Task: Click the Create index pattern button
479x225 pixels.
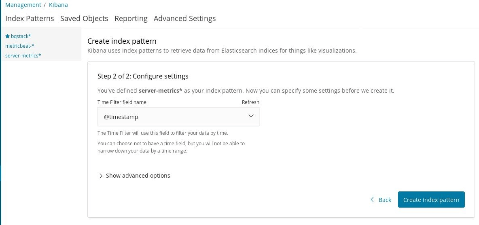Action: click(x=431, y=200)
